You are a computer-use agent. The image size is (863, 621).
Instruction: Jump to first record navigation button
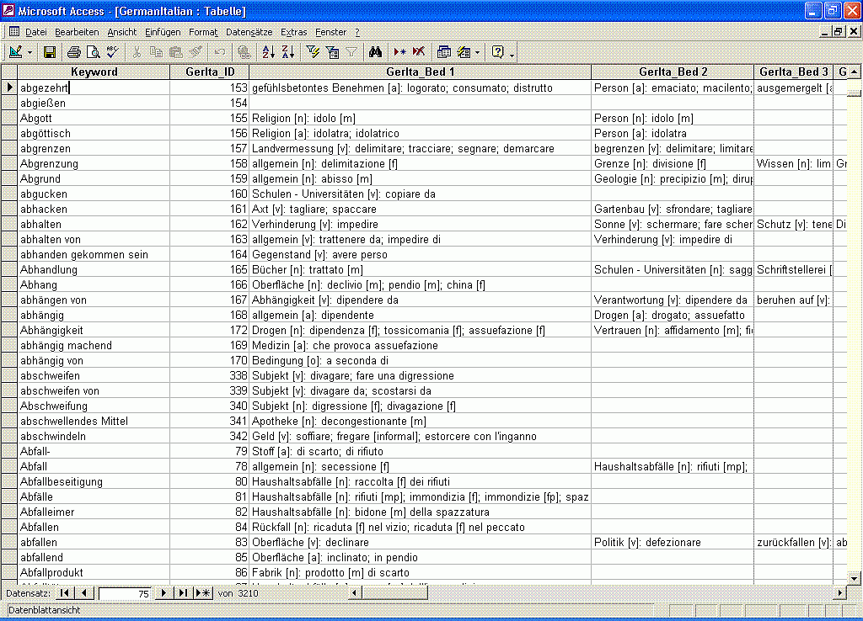tap(65, 593)
